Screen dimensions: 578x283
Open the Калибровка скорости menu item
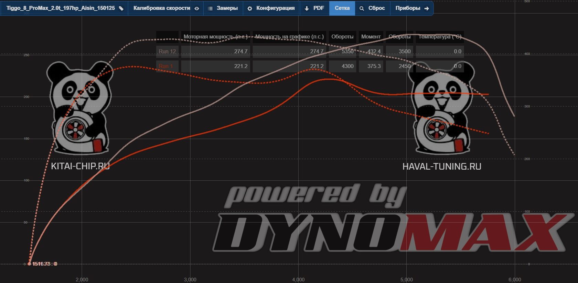click(x=166, y=8)
